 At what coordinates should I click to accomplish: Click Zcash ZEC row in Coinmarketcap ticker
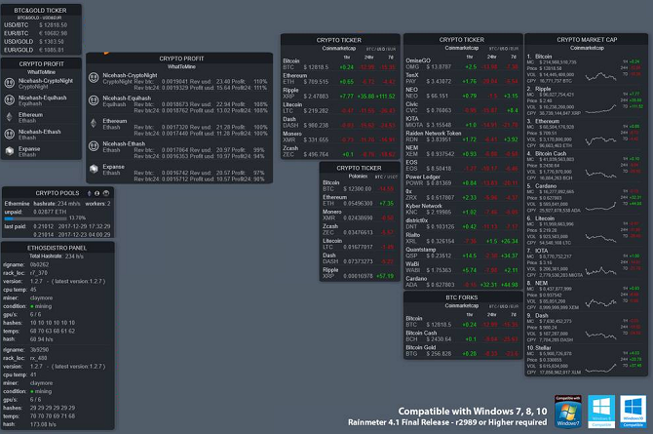[339, 151]
